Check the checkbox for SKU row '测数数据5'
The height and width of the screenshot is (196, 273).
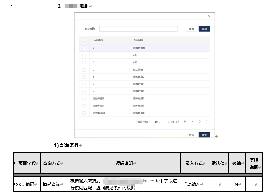(x=84, y=98)
